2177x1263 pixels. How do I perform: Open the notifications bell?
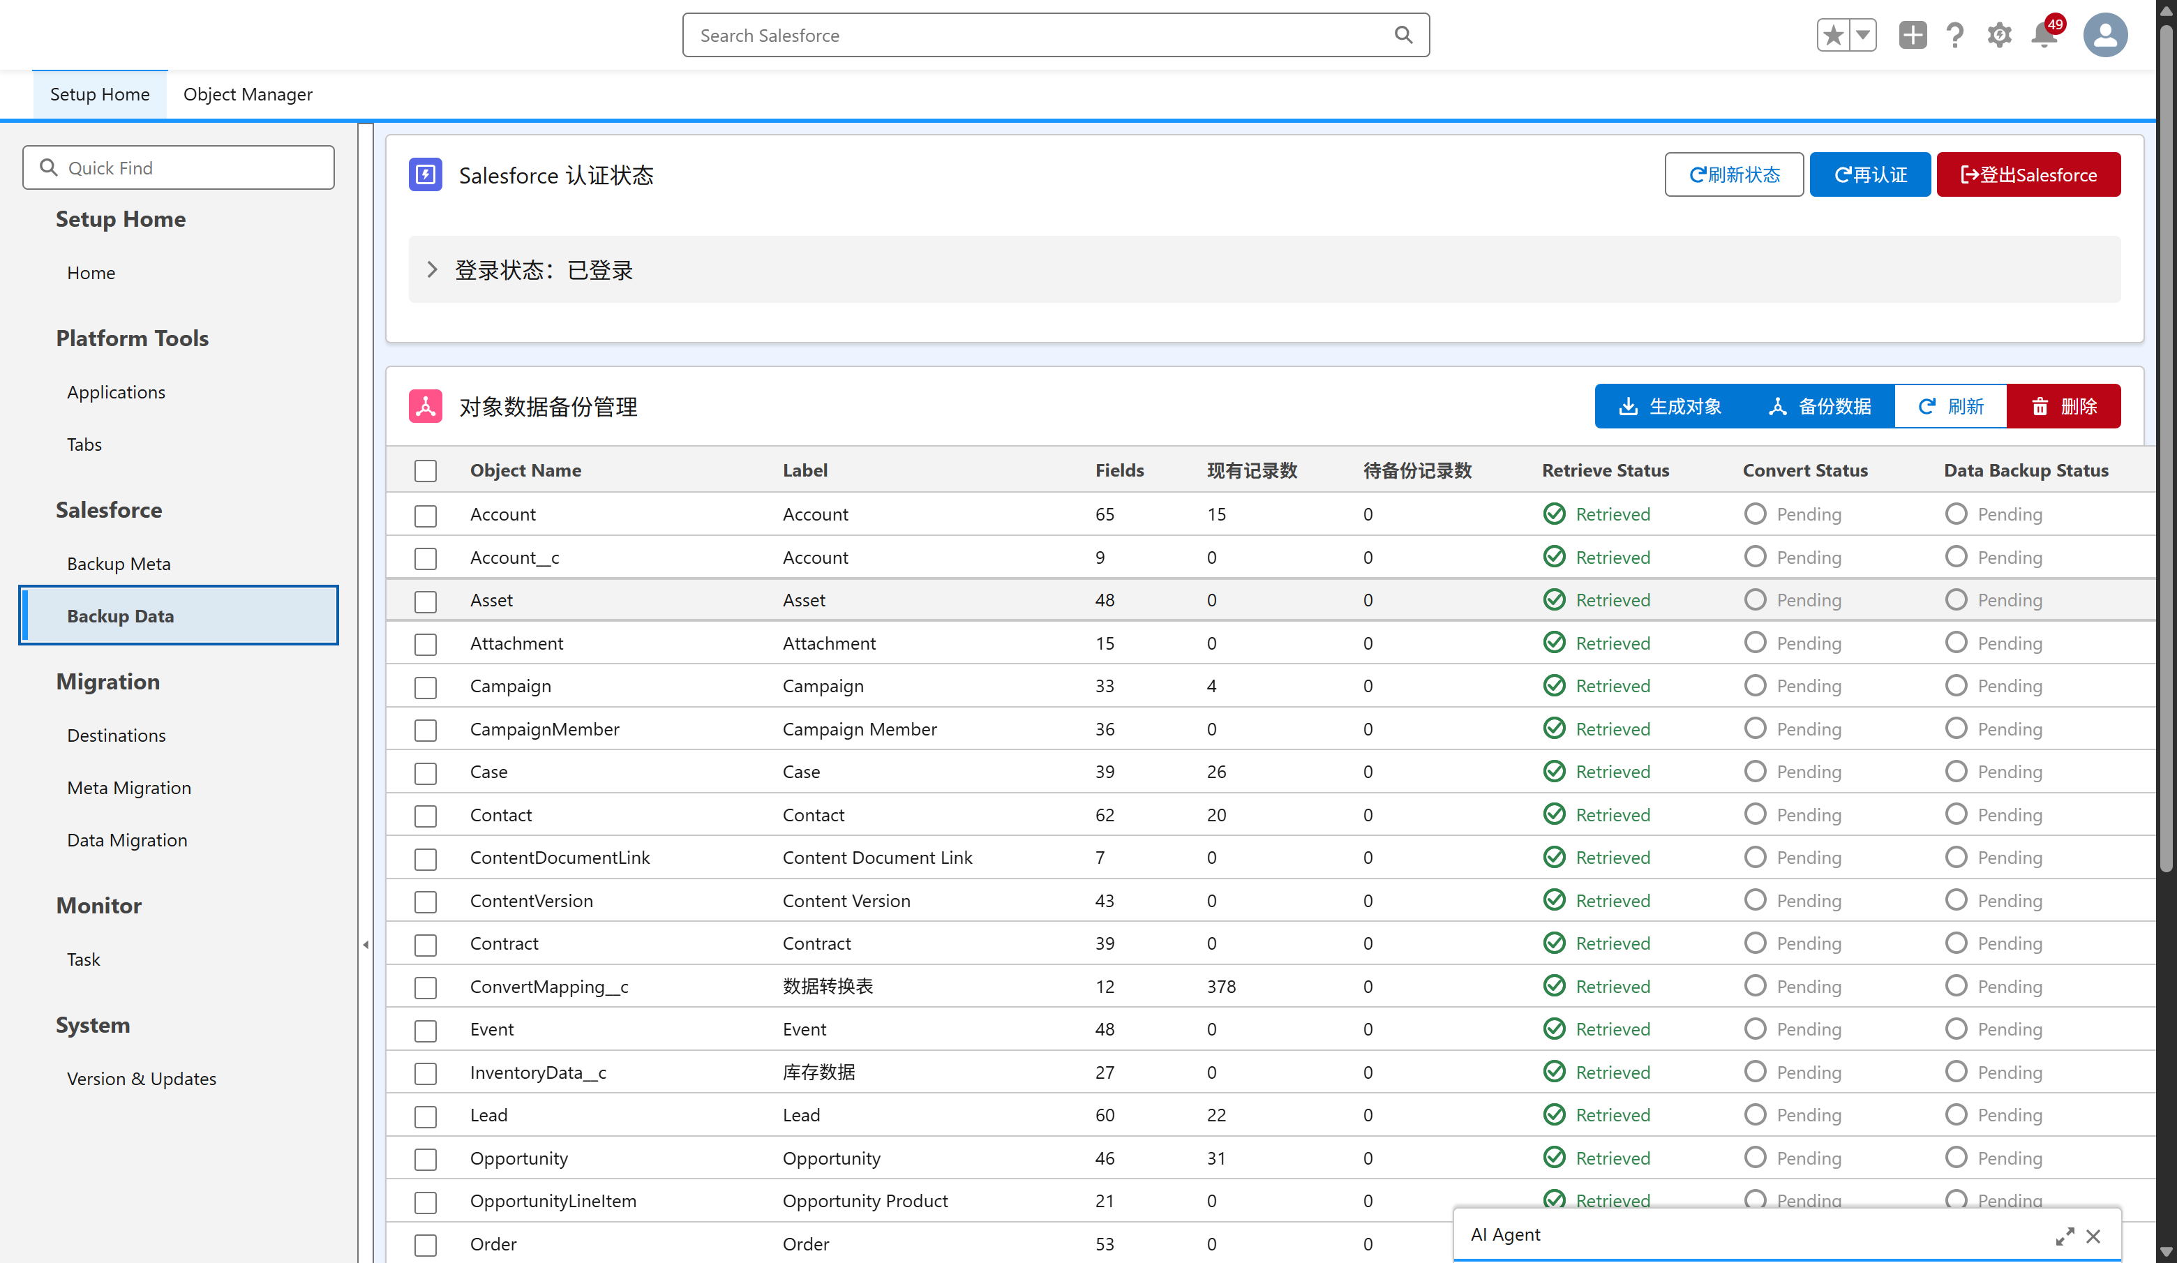coord(2045,36)
